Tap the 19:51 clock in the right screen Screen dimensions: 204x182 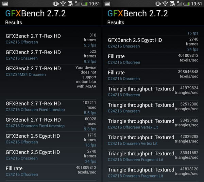pyautogui.click(x=197, y=4)
